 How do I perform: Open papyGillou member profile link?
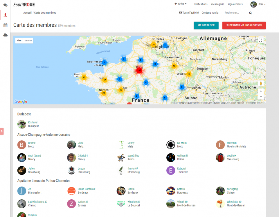point(134,156)
